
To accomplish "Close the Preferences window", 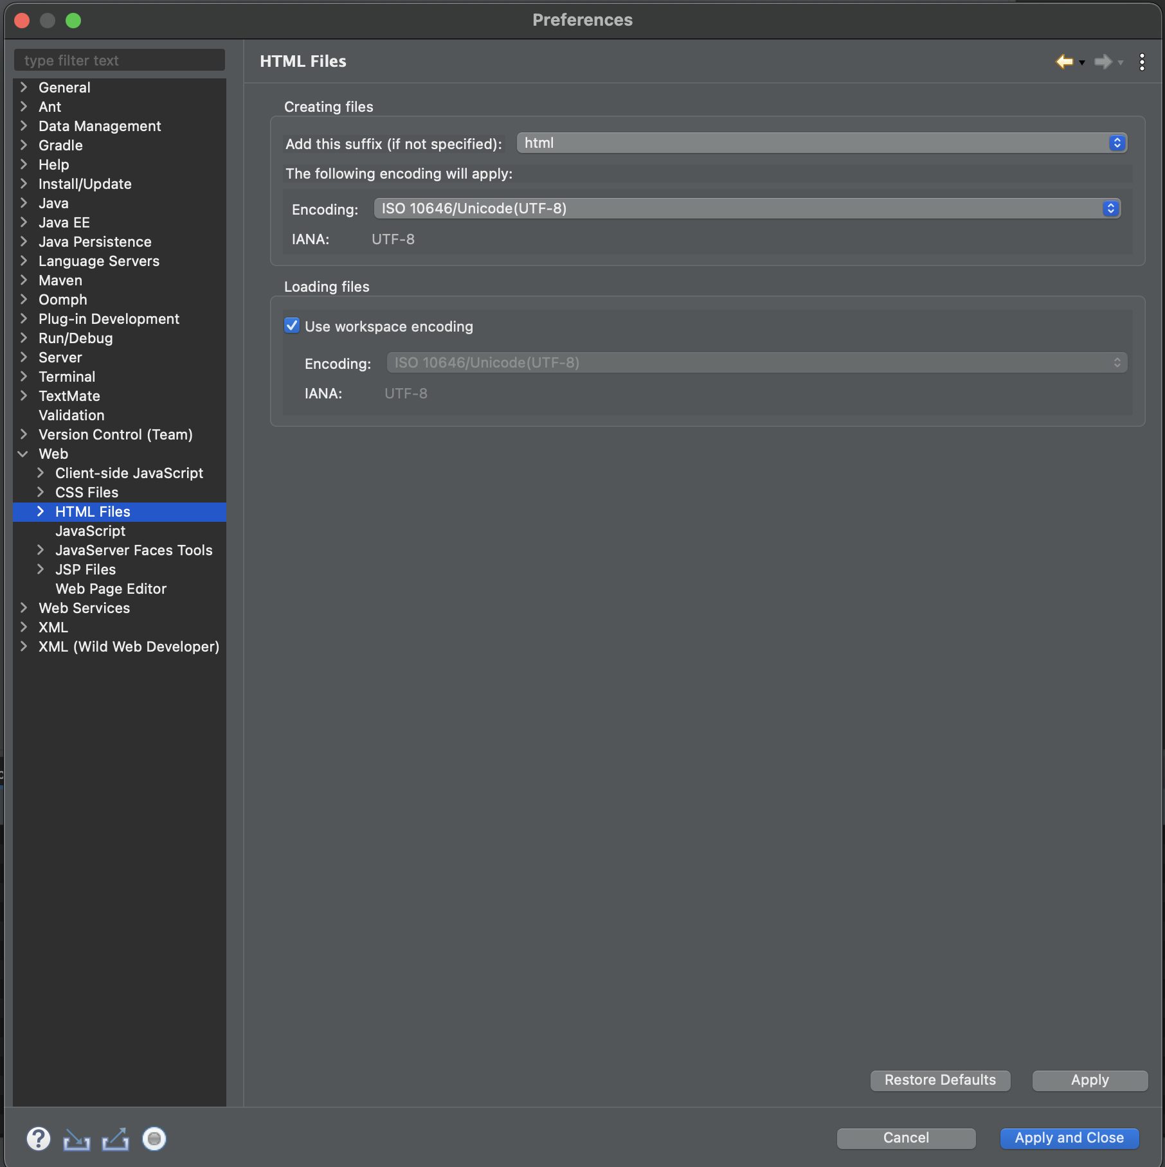I will 22,21.
